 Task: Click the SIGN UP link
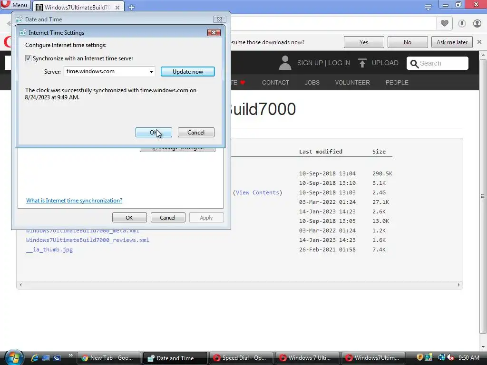(x=310, y=63)
